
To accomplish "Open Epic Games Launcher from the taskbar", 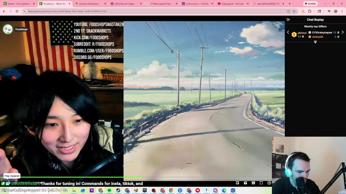I will coord(145,190).
